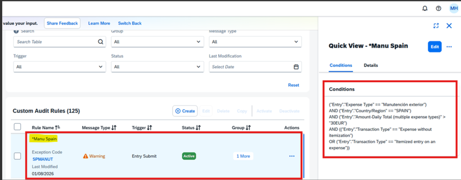Image resolution: width=461 pixels, height=180 pixels.
Task: Open the MH user avatar menu
Action: click(454, 8)
